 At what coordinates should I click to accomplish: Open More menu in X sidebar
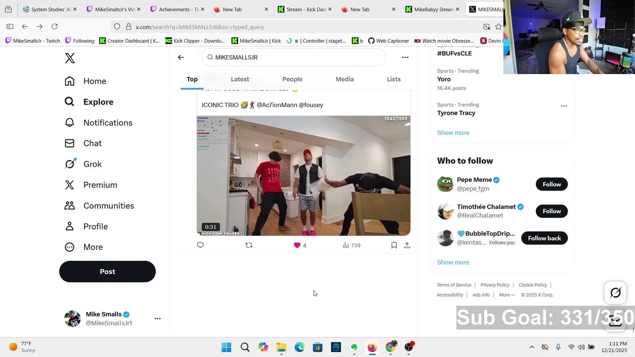click(84, 247)
